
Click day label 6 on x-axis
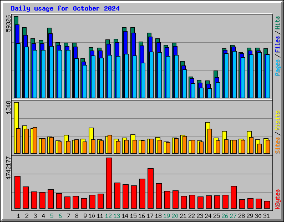(60, 216)
